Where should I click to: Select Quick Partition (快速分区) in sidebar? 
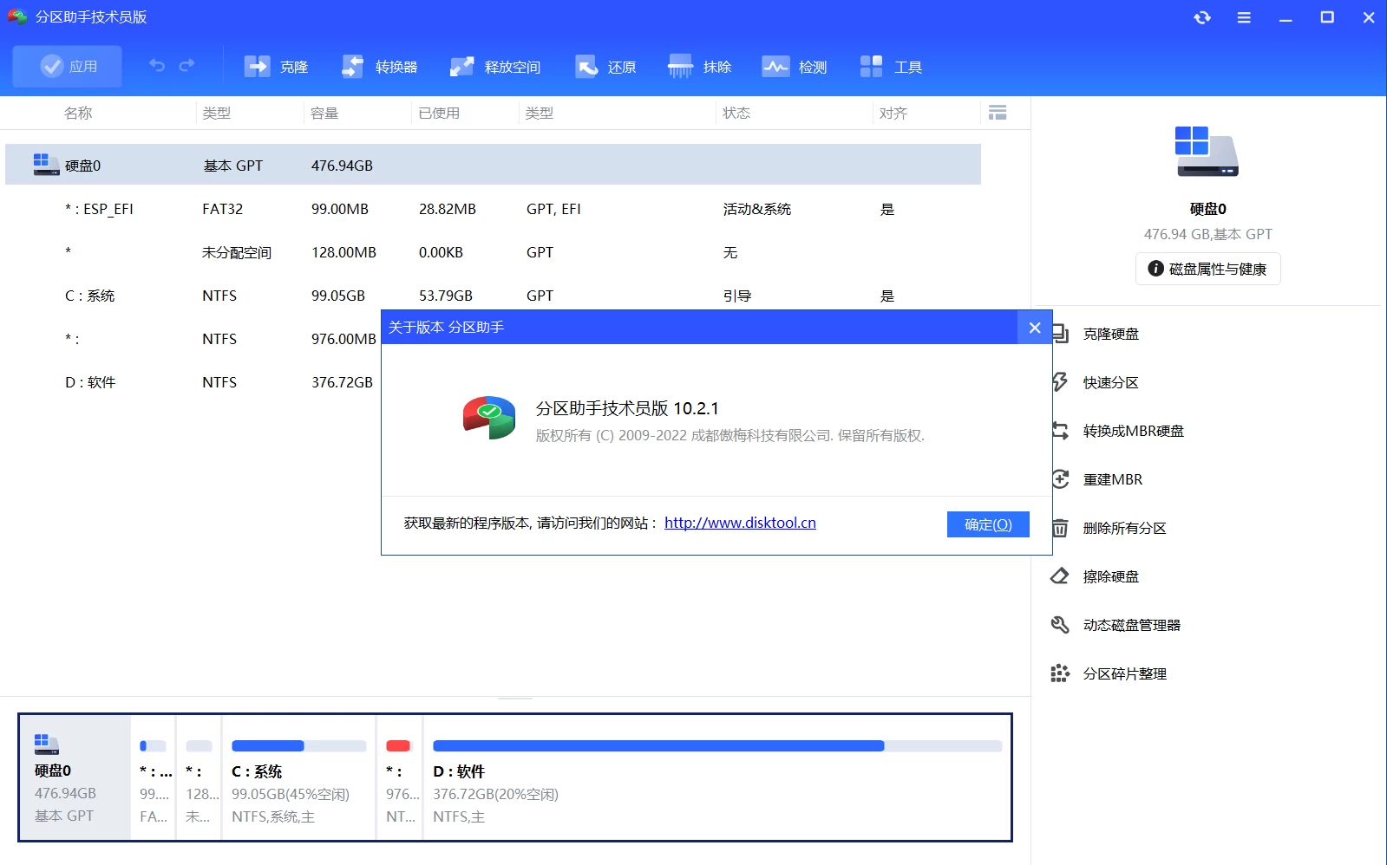[x=1110, y=382]
